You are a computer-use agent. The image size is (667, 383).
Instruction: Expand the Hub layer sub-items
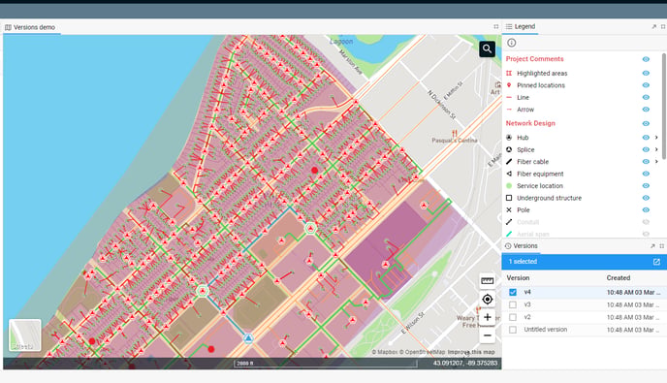click(656, 138)
